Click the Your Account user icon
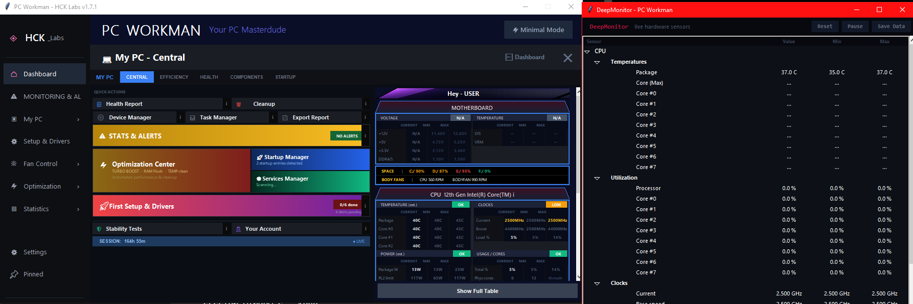The image size is (913, 304). [238, 229]
